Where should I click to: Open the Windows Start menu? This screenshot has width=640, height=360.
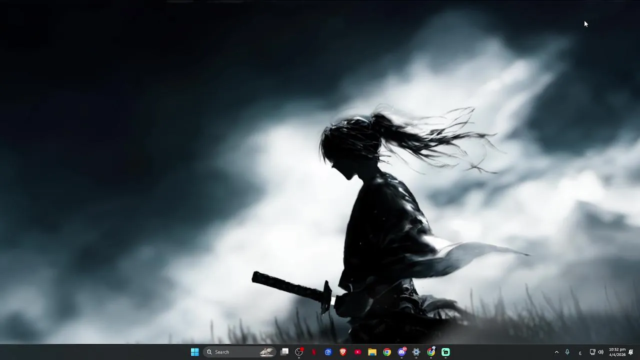pos(194,352)
